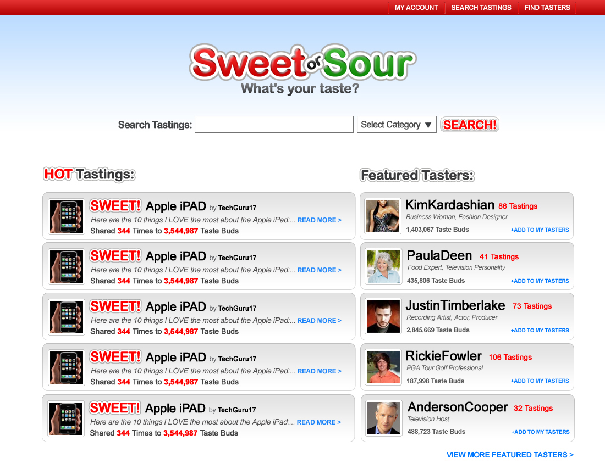Click inside the Search Tastings text field
605x469 pixels.
pyautogui.click(x=274, y=125)
